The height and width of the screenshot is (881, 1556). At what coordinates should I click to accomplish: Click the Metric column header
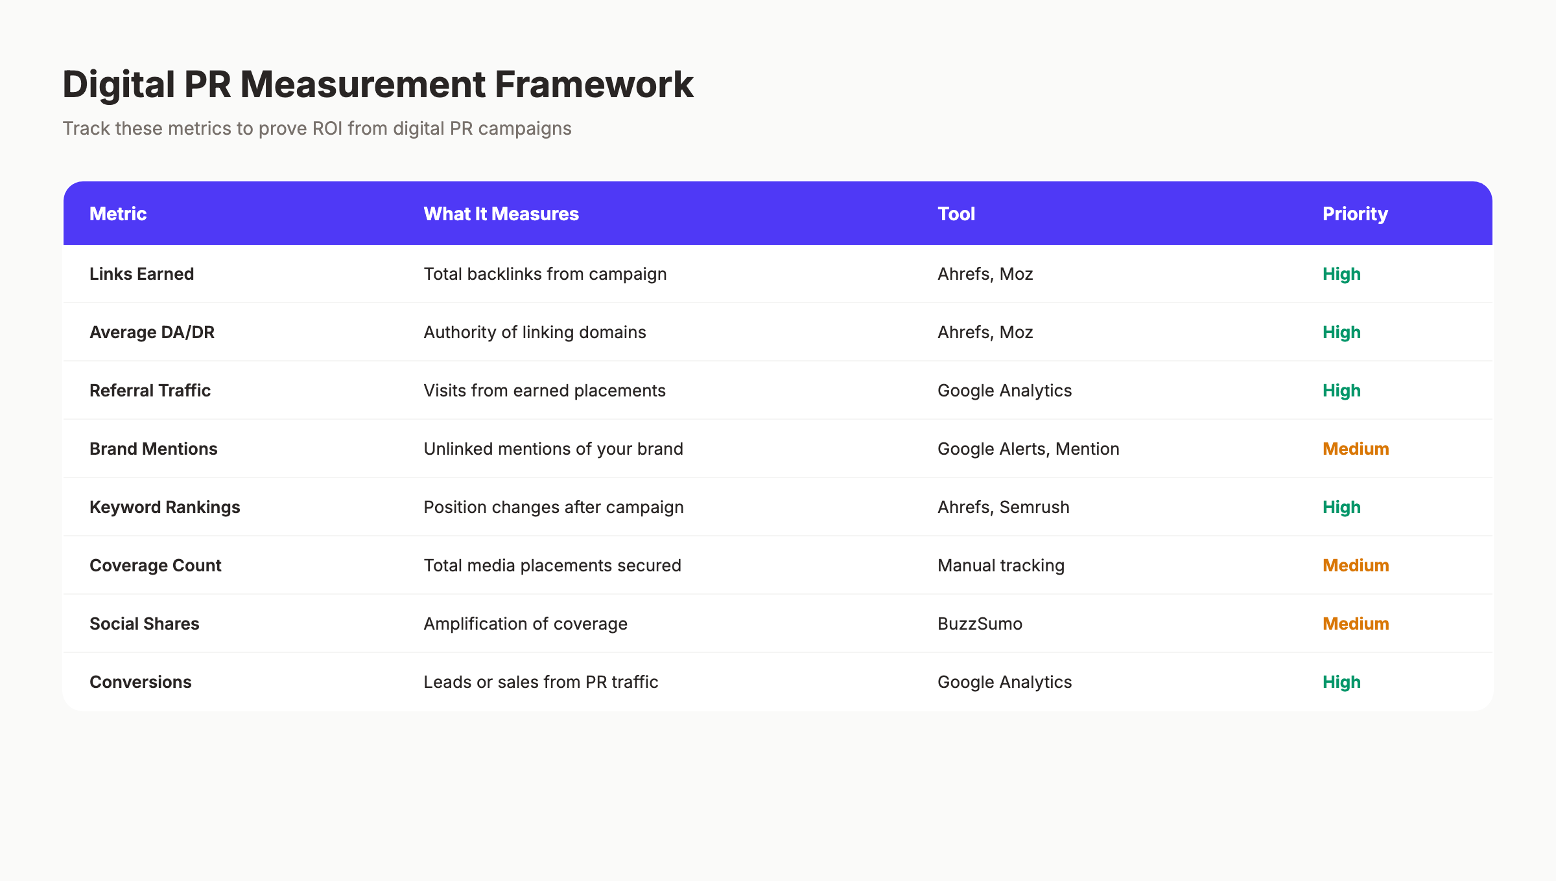(x=118, y=213)
